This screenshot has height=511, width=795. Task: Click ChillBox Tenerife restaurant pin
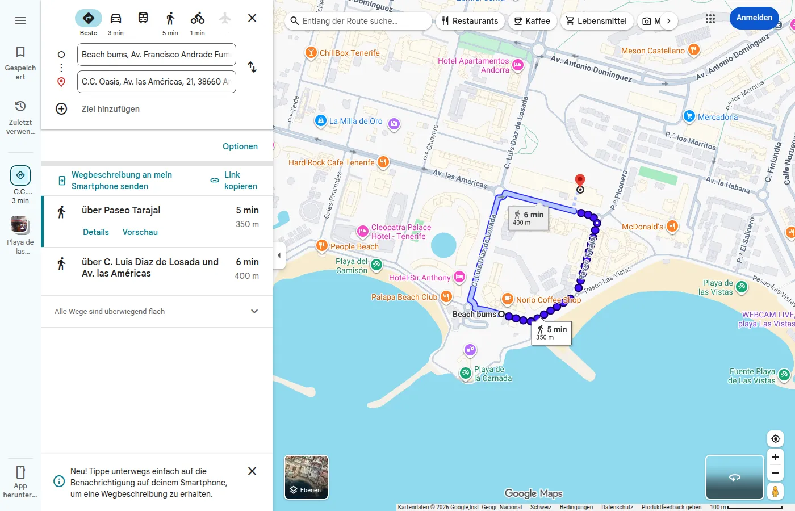(311, 52)
